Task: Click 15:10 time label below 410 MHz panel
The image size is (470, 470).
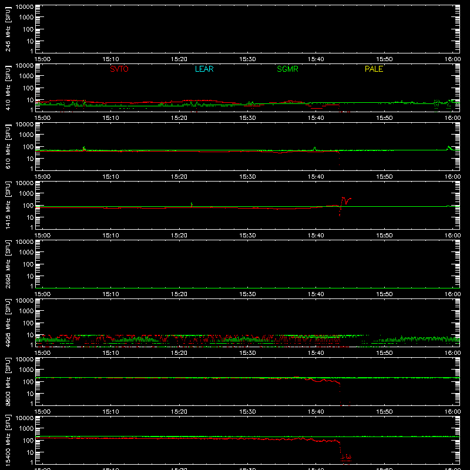Action: click(111, 118)
